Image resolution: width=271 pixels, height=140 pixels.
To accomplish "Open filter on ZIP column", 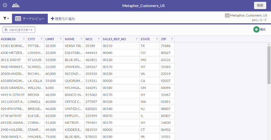I will [172, 39].
